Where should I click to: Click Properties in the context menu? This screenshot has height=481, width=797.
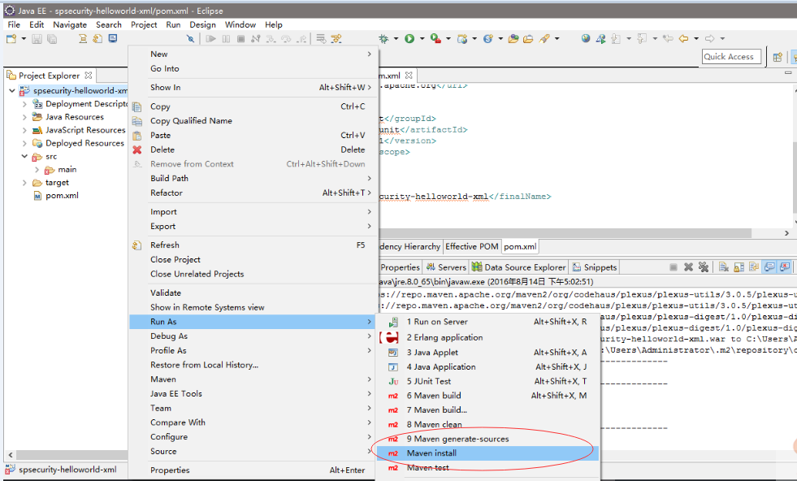tap(253, 470)
